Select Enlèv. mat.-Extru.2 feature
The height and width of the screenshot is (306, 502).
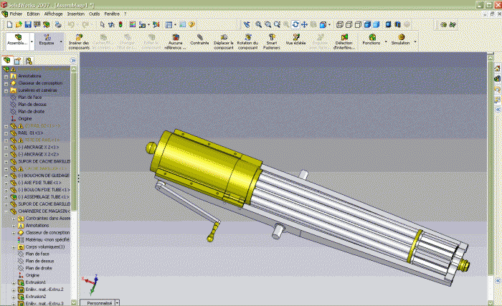pos(44,290)
